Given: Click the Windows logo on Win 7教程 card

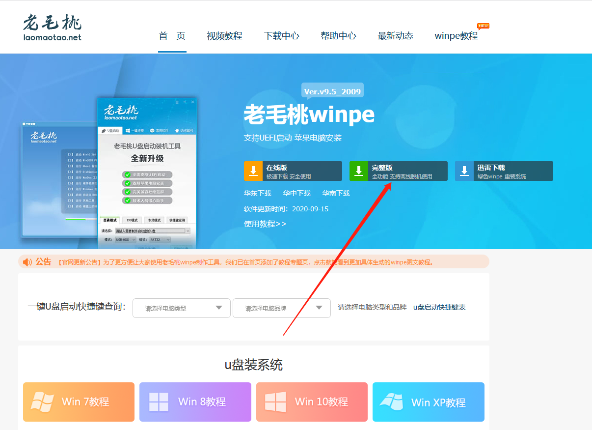Looking at the screenshot, I should [43, 401].
